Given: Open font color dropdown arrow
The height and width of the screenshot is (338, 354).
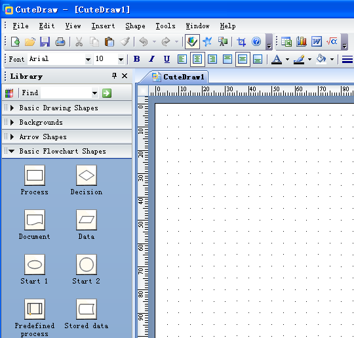Looking at the screenshot, I should click(x=287, y=59).
